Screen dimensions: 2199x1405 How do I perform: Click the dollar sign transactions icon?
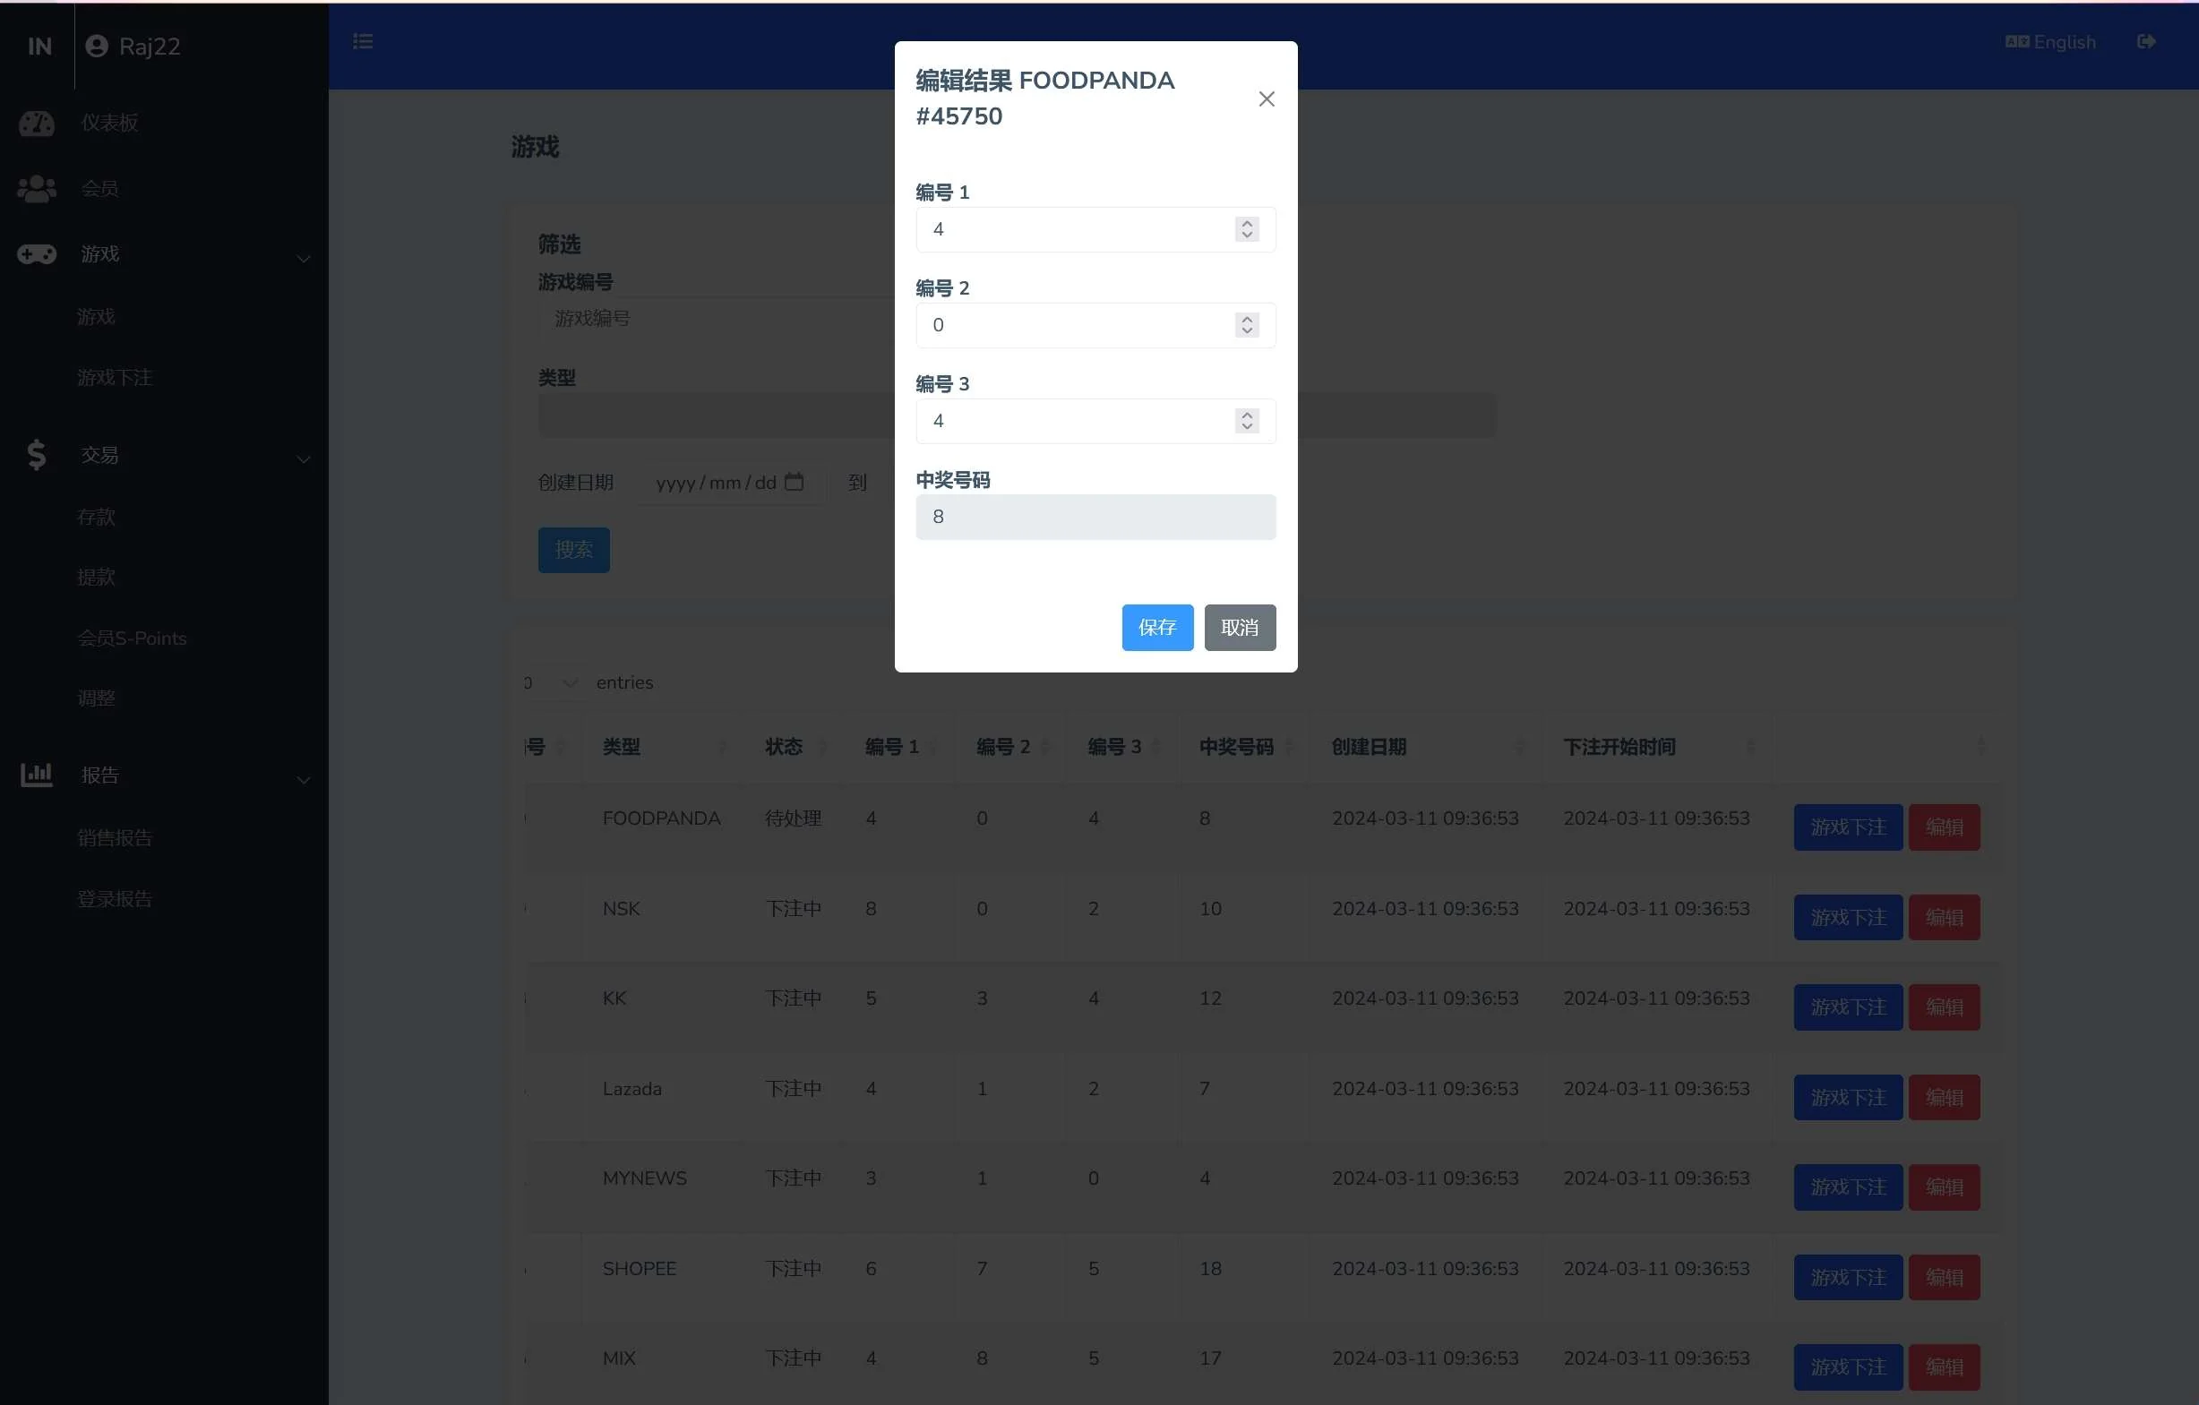click(37, 455)
